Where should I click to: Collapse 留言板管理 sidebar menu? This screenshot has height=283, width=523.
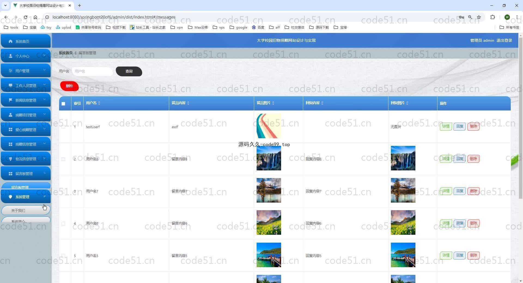click(x=26, y=173)
